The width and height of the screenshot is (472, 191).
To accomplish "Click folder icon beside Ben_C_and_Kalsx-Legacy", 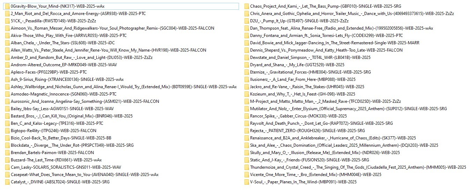I will pos(7,123).
